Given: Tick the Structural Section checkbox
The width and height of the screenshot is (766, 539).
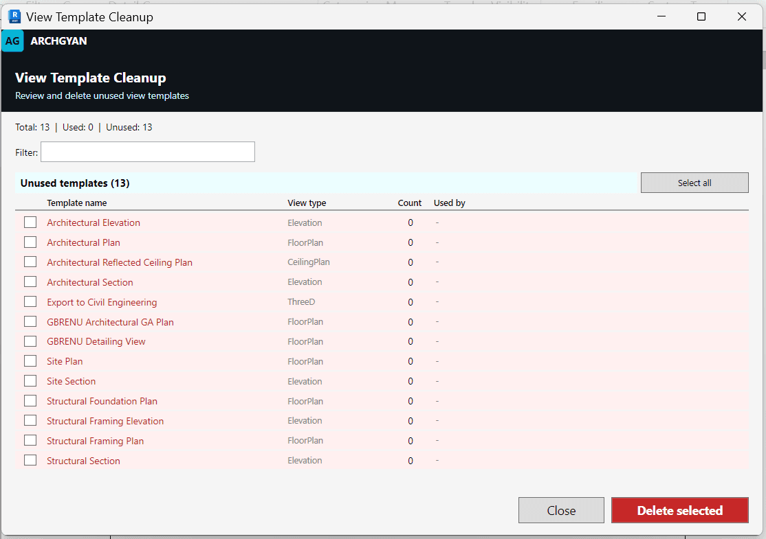Looking at the screenshot, I should click(30, 461).
